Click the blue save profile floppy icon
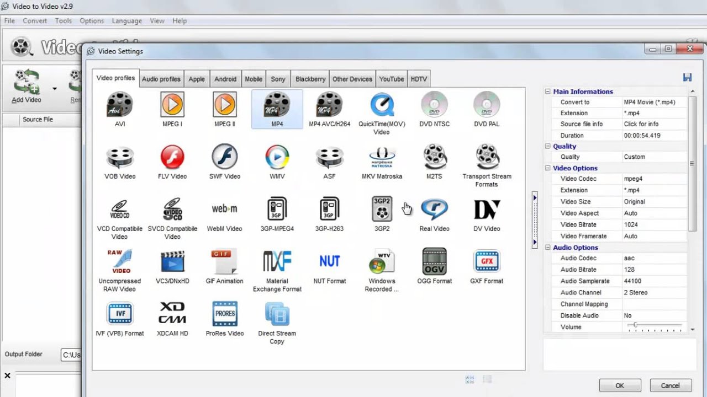 click(687, 78)
